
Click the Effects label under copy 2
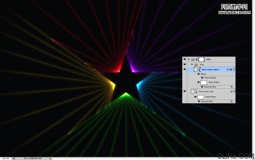(x=204, y=74)
